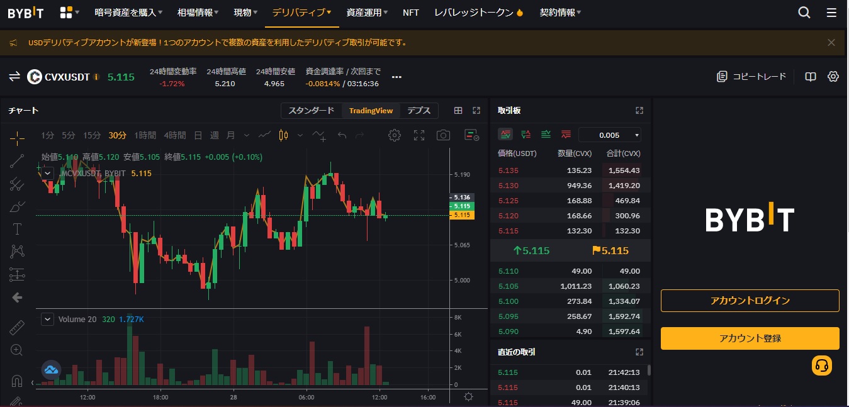Open the indicators tool in chart toolbar
This screenshot has height=407, width=849.
319,135
